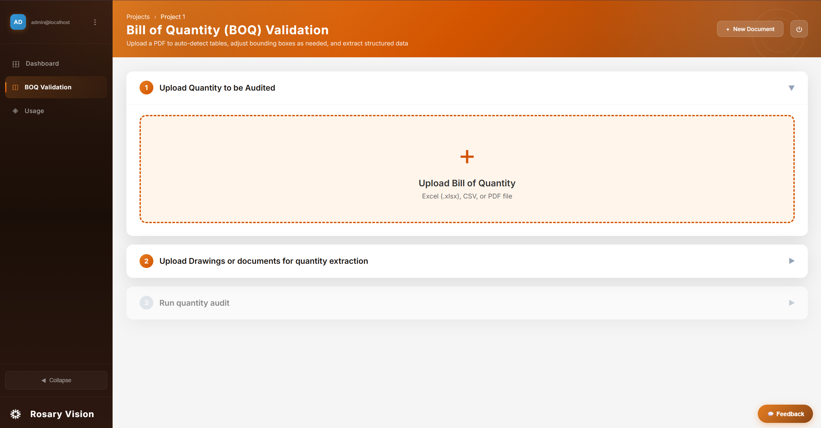
Task: Expand the Run quantity audit section
Action: click(x=791, y=303)
